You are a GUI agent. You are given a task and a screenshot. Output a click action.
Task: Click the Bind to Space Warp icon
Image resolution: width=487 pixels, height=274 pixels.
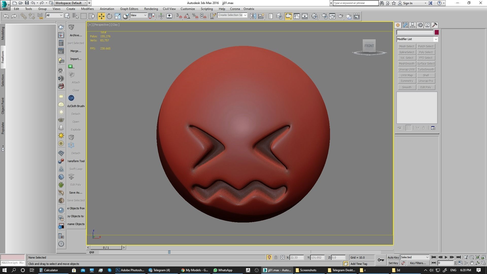pos(40,16)
